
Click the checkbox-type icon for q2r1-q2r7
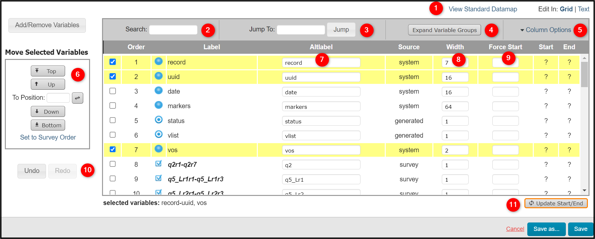point(158,164)
